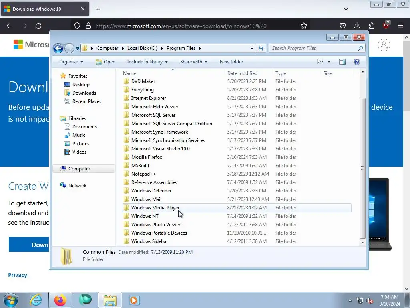Launch Internet Explorer from taskbar
Viewport: 410px width, 308px height.
pyautogui.click(x=36, y=300)
